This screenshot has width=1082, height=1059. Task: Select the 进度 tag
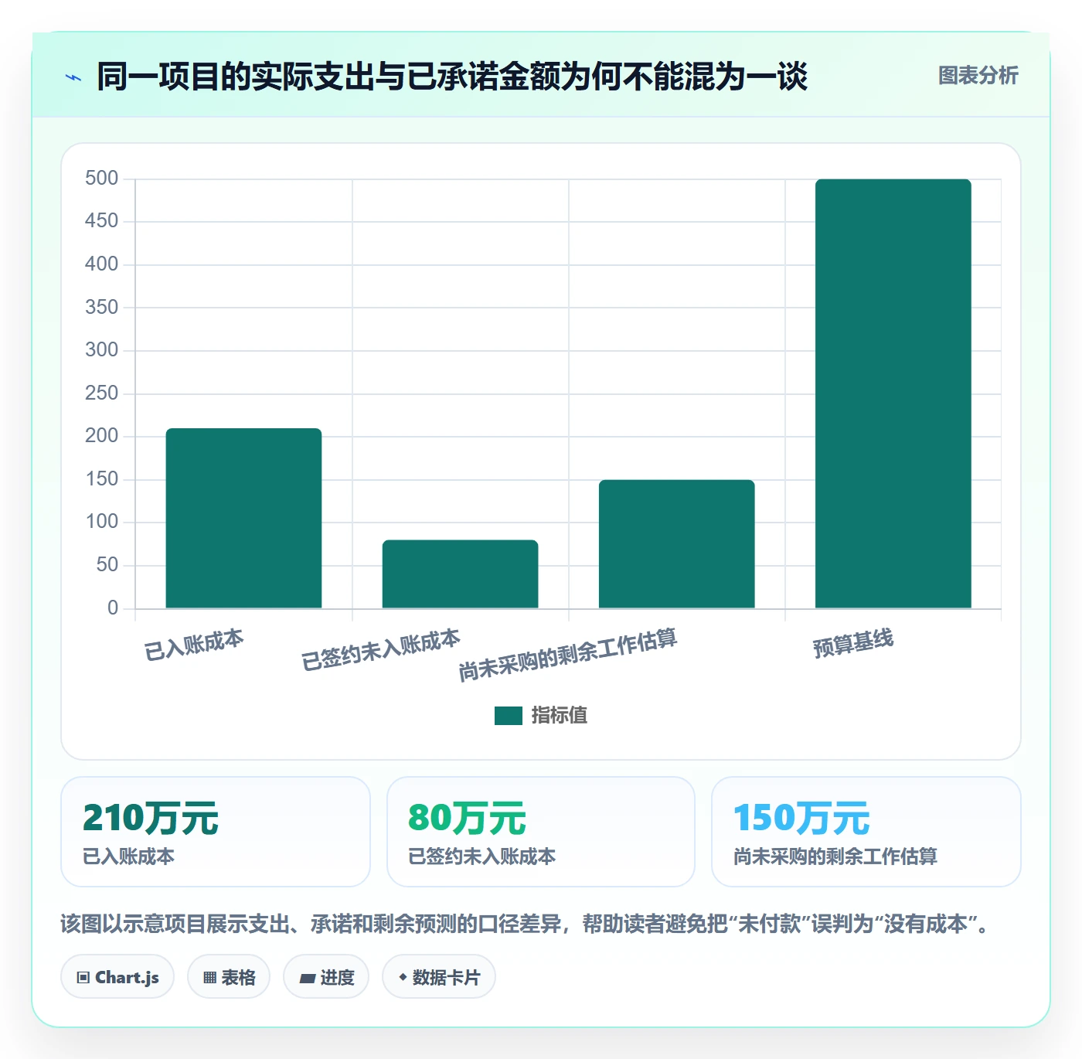326,977
